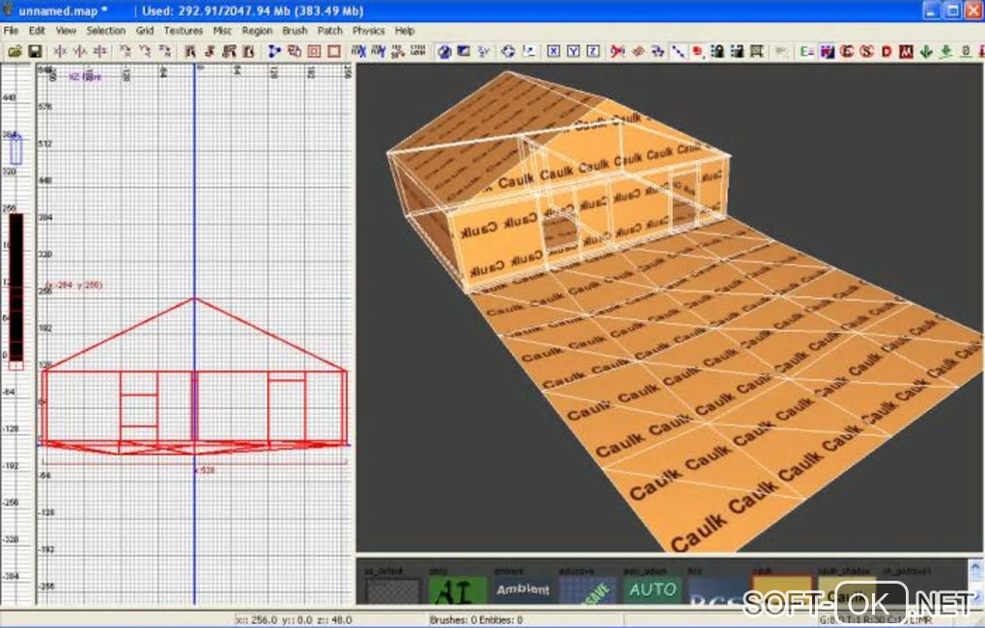Click the Hollow brush nested-squares icon
This screenshot has width=985, height=628.
click(x=314, y=51)
